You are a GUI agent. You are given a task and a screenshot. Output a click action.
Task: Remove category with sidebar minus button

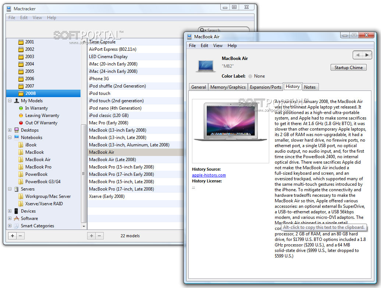[21, 236]
